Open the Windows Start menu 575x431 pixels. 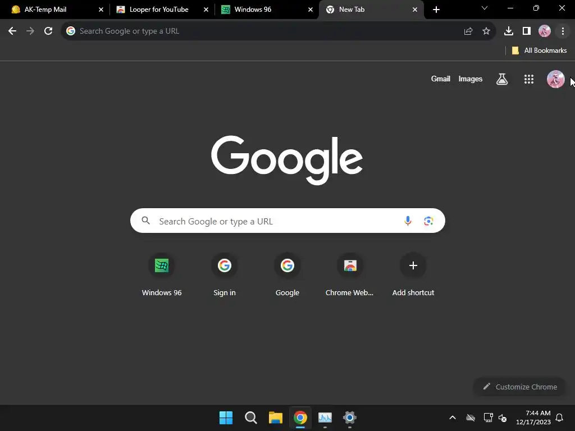(x=226, y=418)
